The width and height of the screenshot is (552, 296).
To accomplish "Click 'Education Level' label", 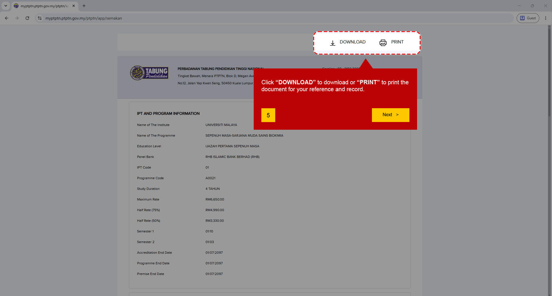I will pos(149,146).
